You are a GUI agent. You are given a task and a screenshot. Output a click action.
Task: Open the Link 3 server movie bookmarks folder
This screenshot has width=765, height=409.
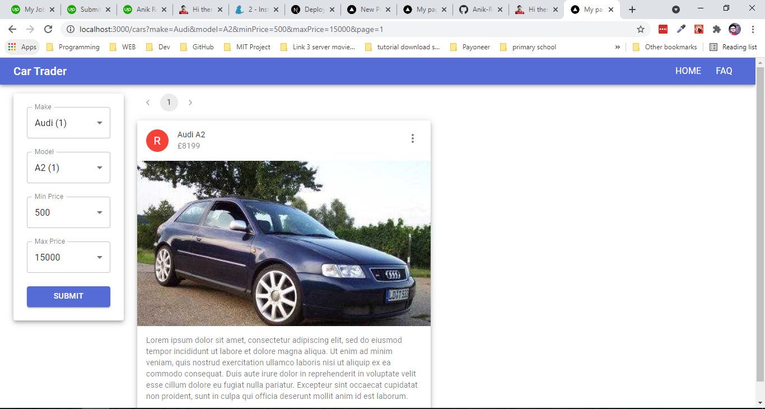[318, 47]
